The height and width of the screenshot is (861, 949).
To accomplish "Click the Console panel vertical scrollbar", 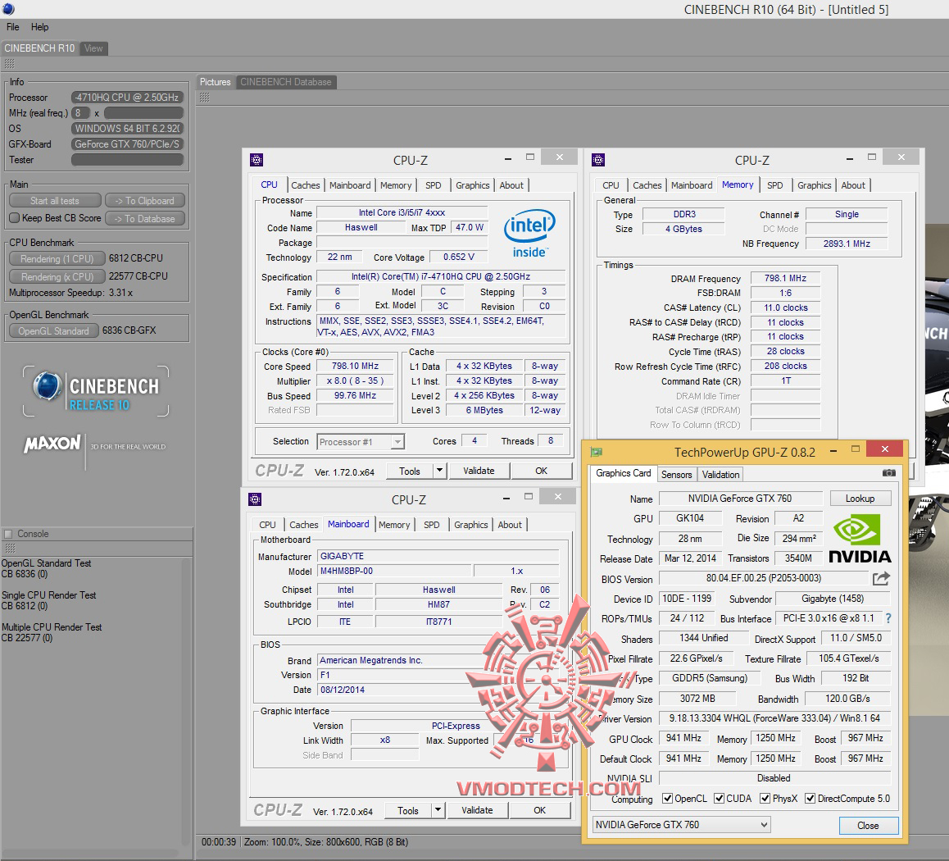I will (186, 703).
